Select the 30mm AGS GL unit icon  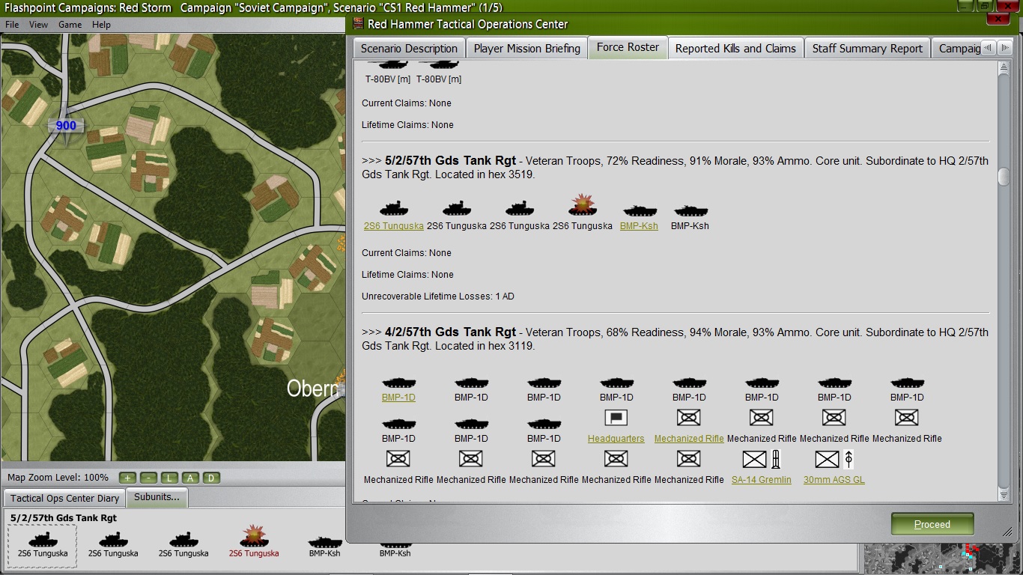pos(834,459)
